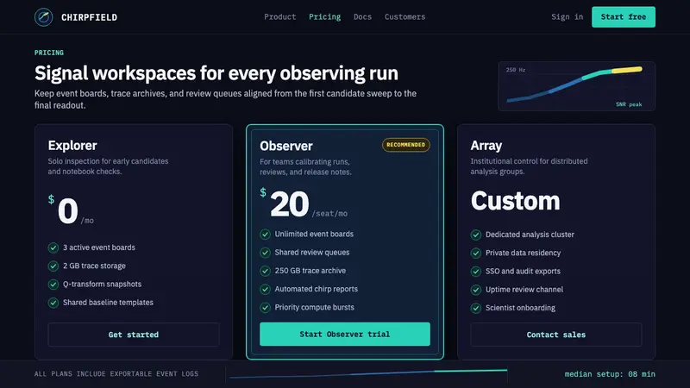The width and height of the screenshot is (690, 388).
Task: Click Start Observer trial button
Action: [x=344, y=334]
